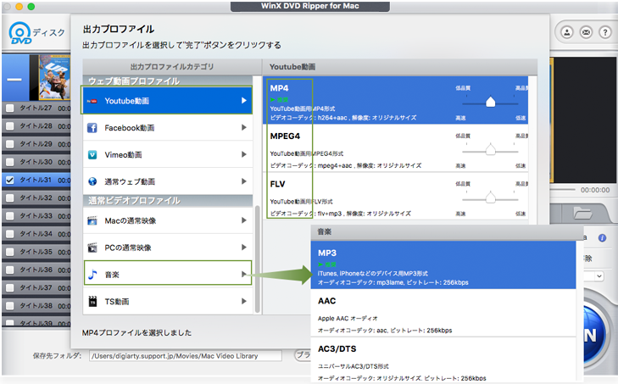Check the タイトル28 checkbox
This screenshot has height=384, width=618.
[x=10, y=126]
